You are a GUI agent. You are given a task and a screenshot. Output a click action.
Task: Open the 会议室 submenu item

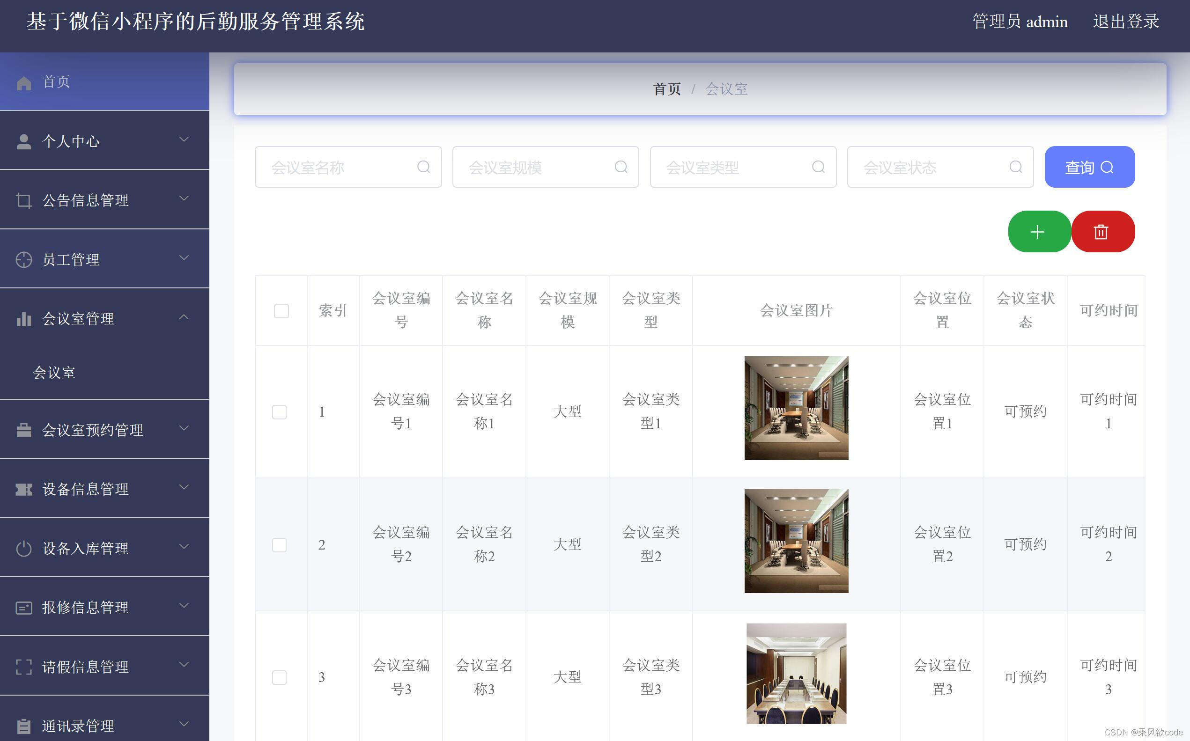click(54, 373)
